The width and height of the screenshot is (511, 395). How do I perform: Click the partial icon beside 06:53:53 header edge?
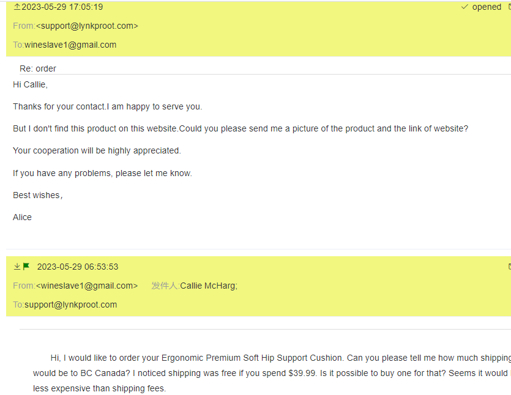coord(509,267)
